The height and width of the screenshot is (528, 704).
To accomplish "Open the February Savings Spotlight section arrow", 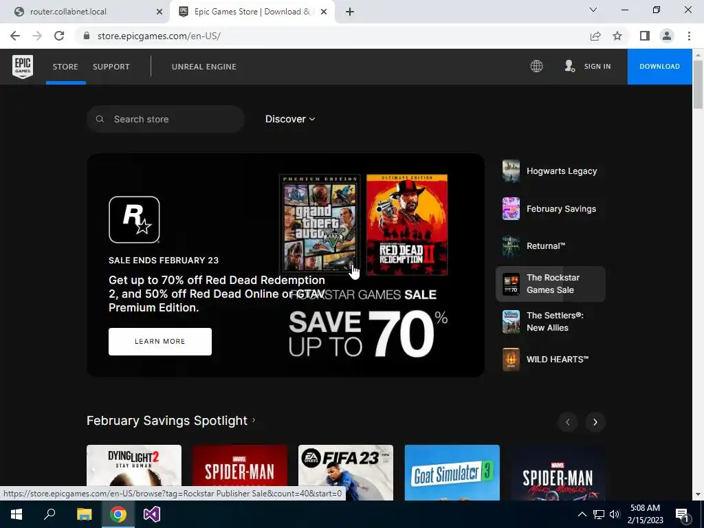I will (254, 420).
